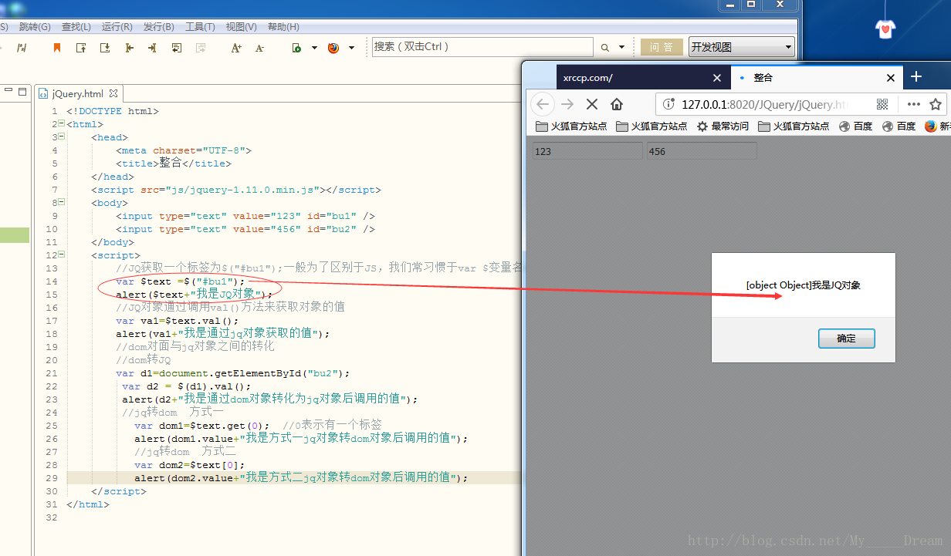Click the 确定 button in alert dialog

point(847,339)
